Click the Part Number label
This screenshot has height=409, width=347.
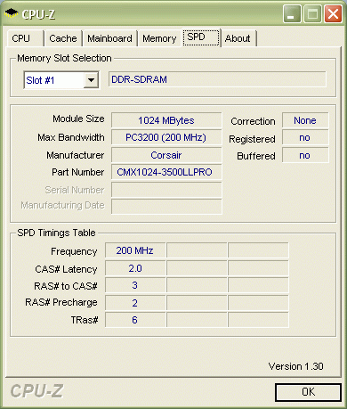[x=78, y=172]
